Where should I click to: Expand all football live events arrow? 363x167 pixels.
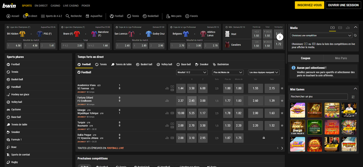[282, 148]
